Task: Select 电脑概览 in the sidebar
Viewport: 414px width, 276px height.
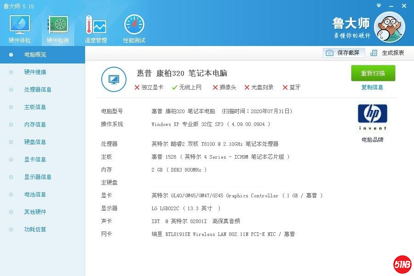Action: click(x=42, y=55)
